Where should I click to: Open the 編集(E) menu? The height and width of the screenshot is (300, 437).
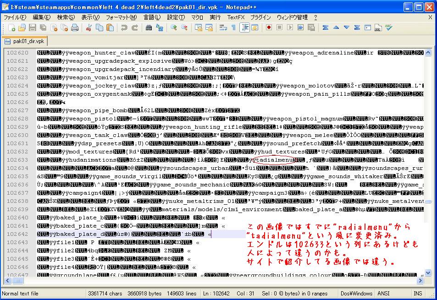click(x=42, y=17)
